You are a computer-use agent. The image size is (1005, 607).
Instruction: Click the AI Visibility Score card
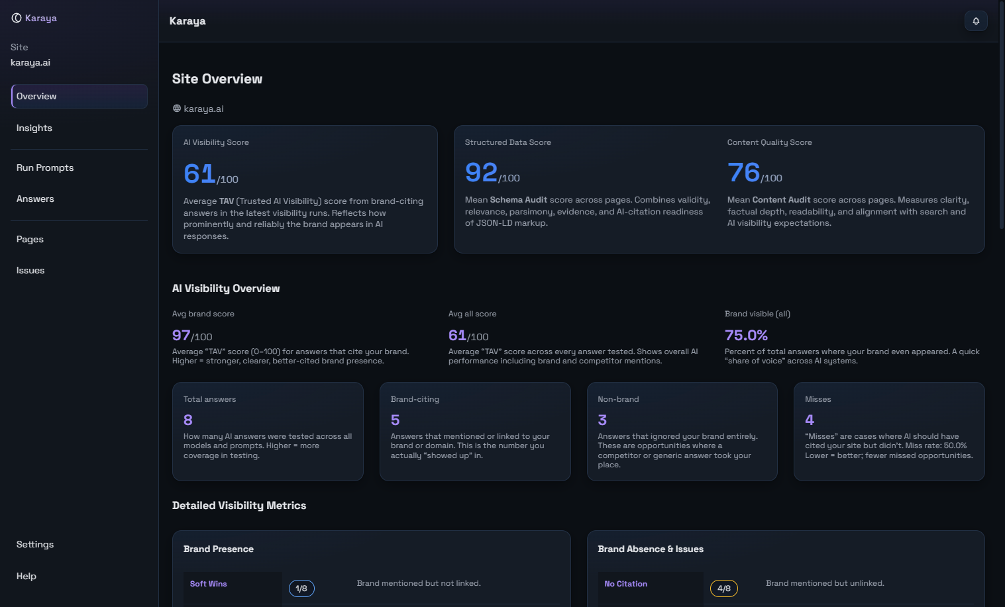click(305, 189)
